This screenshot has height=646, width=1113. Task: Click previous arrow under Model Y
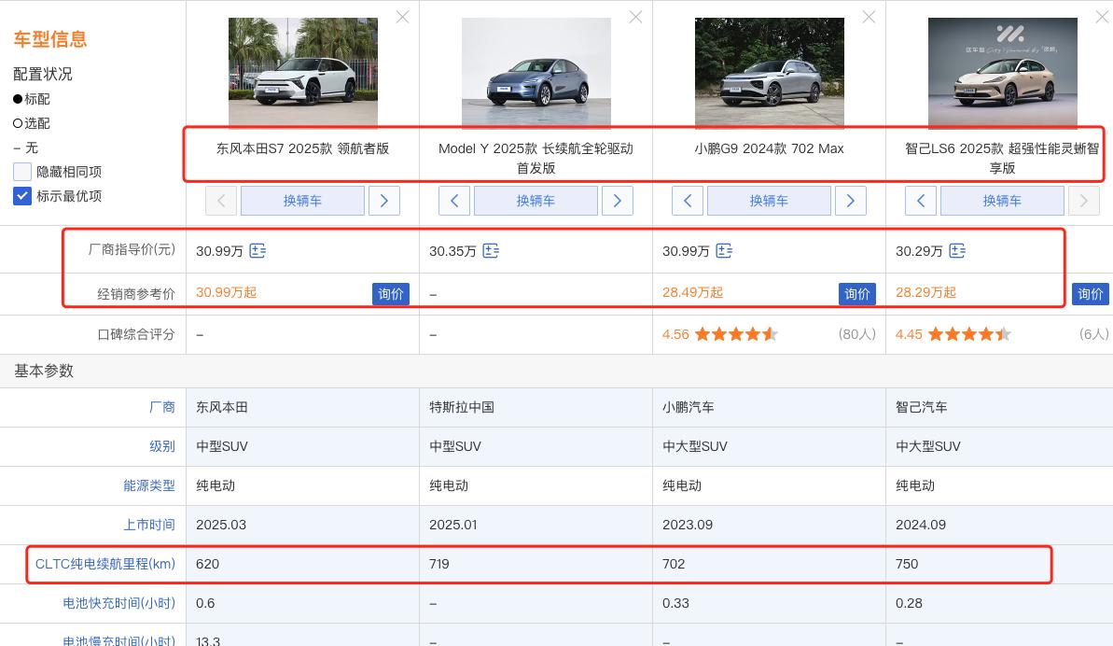pyautogui.click(x=454, y=201)
